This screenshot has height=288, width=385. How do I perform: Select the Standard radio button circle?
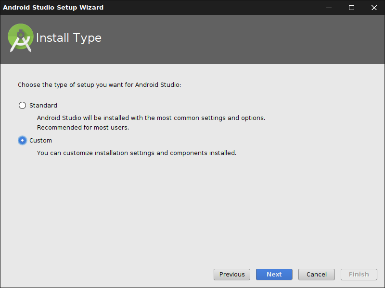tap(22, 106)
